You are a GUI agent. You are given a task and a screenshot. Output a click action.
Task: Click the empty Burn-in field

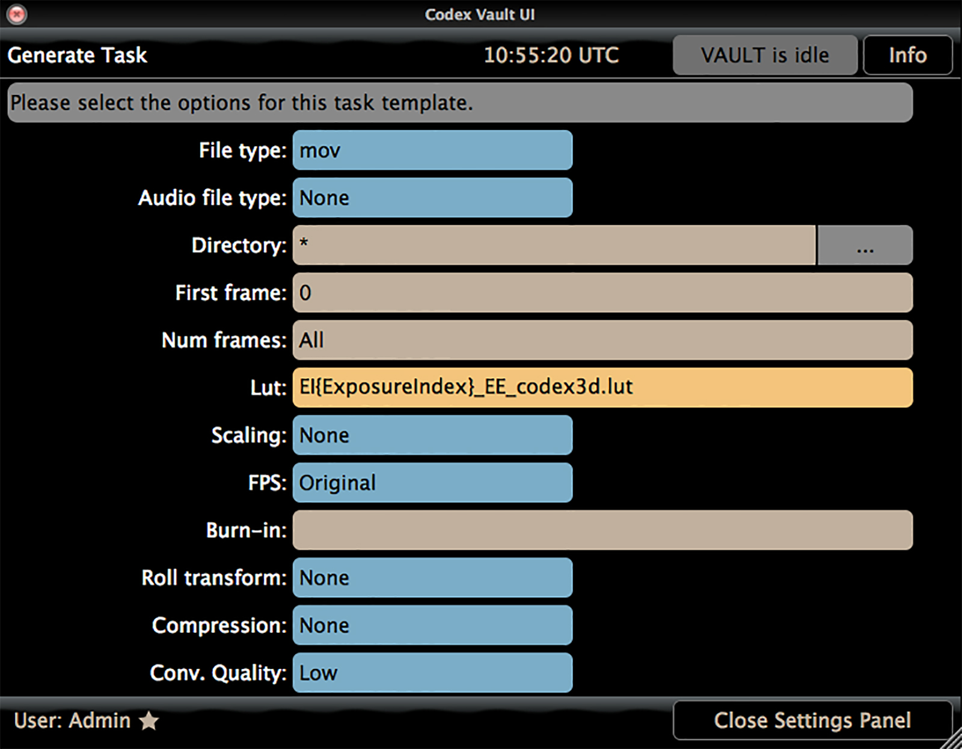tap(602, 530)
